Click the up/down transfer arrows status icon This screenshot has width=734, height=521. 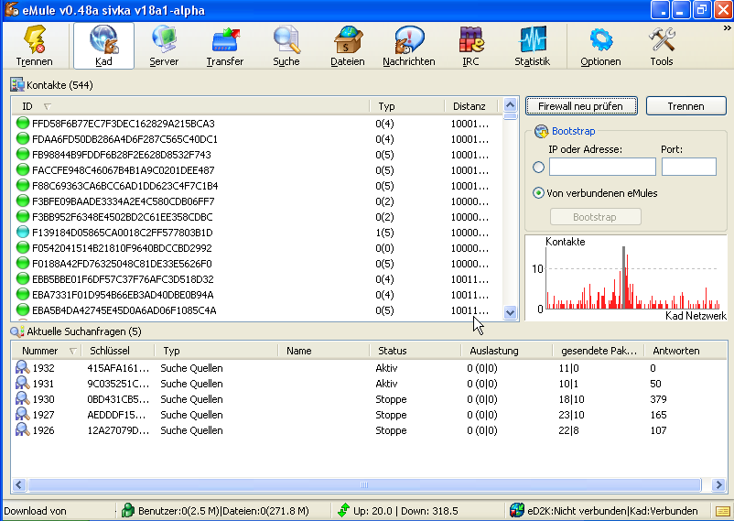[344, 510]
